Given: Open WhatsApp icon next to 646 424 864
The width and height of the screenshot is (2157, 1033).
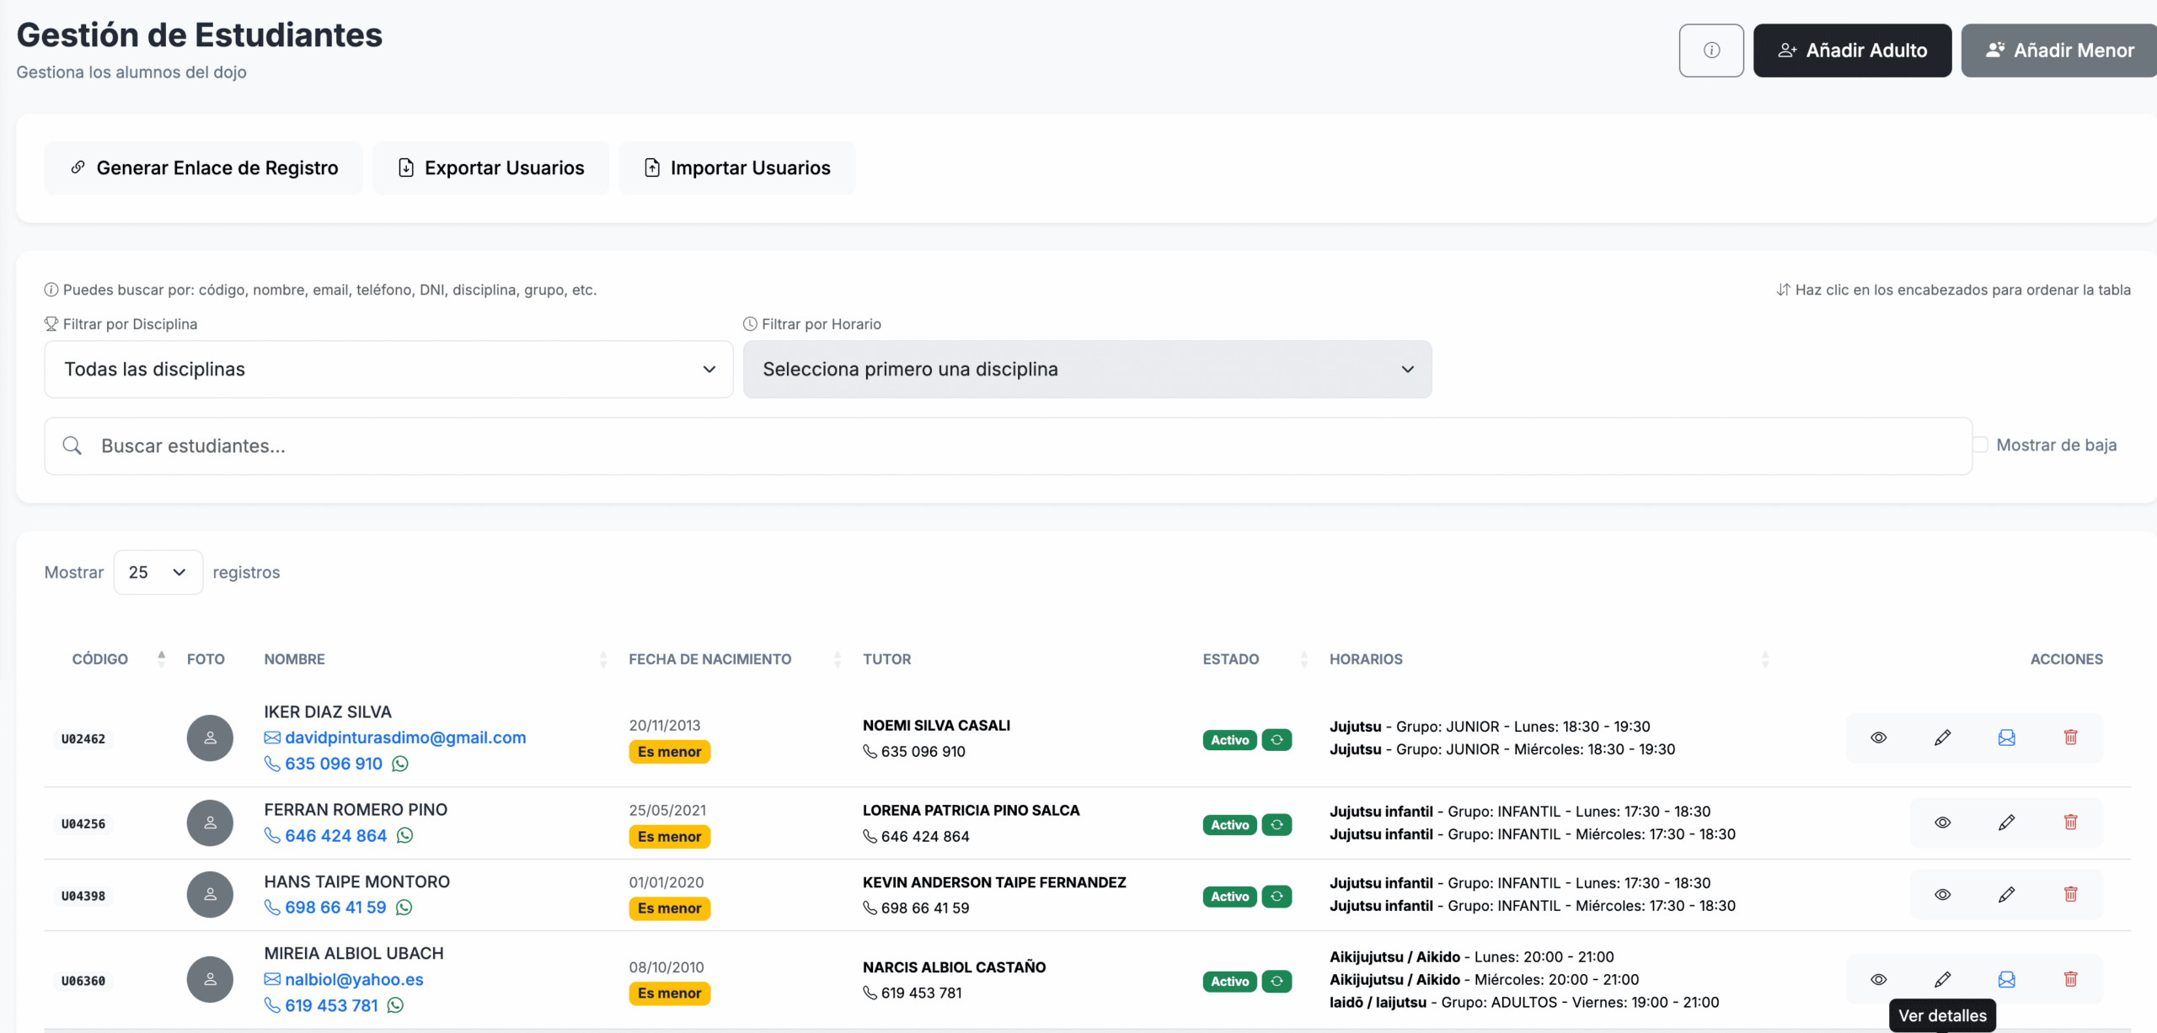Looking at the screenshot, I should pyautogui.click(x=405, y=836).
